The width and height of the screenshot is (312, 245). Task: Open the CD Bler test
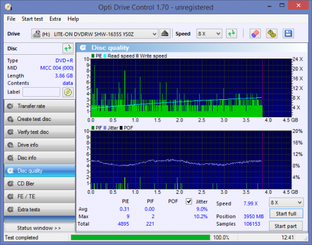coord(40,184)
